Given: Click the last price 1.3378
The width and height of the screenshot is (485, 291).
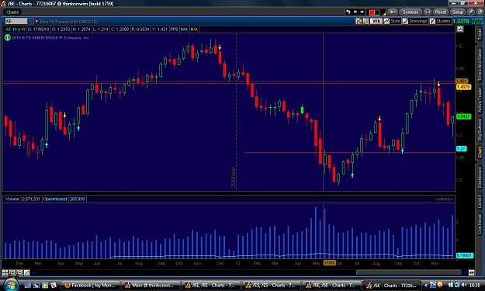Looking at the screenshot, I should click(x=461, y=21).
